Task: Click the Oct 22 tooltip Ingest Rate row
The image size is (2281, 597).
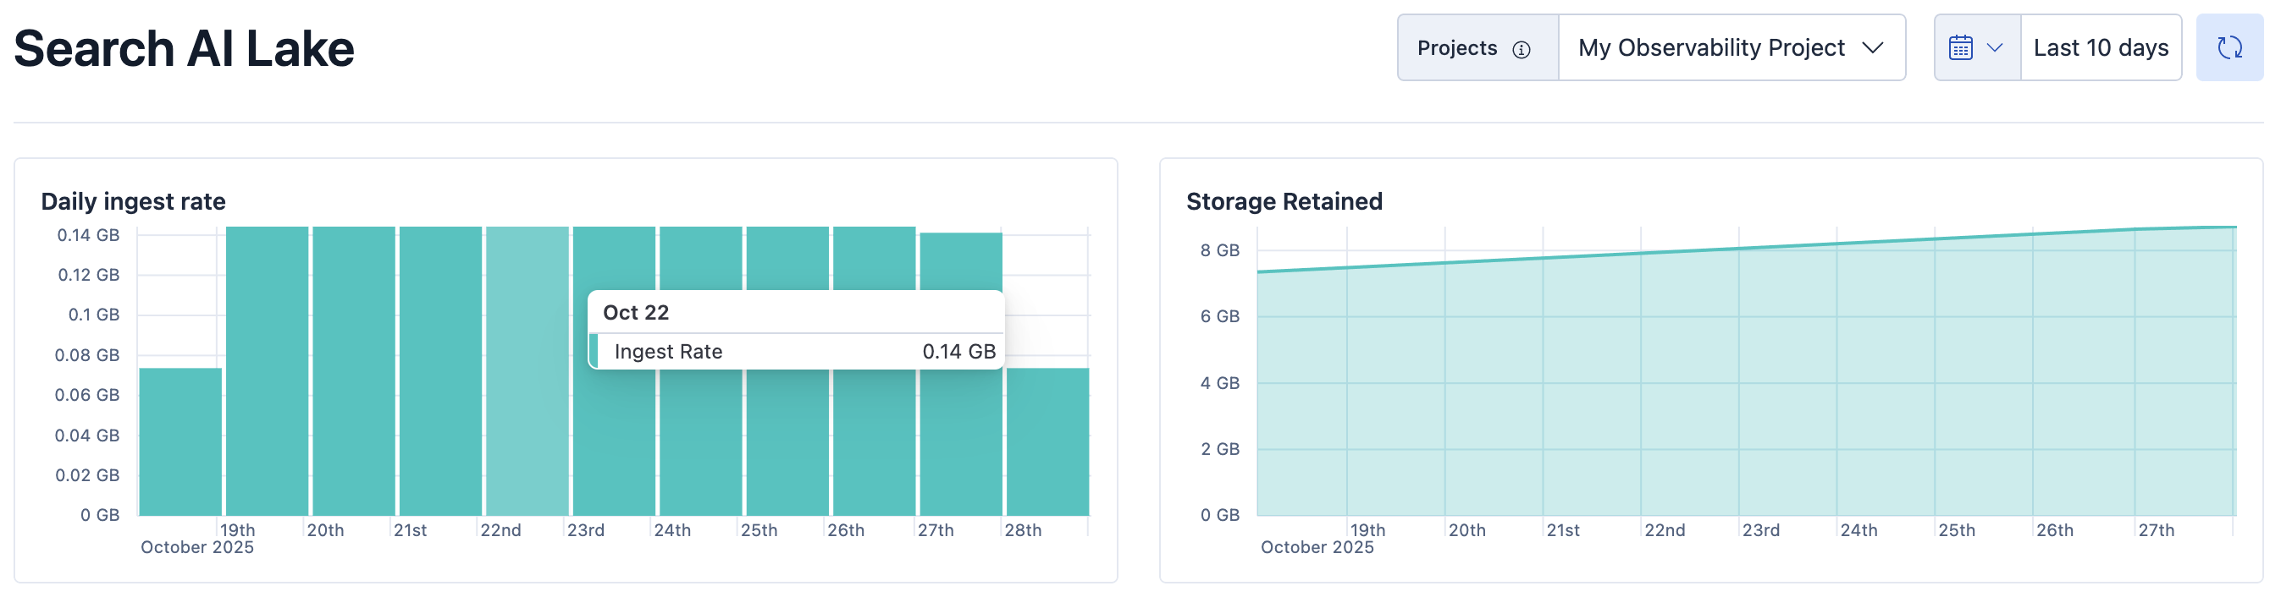Action: point(797,351)
